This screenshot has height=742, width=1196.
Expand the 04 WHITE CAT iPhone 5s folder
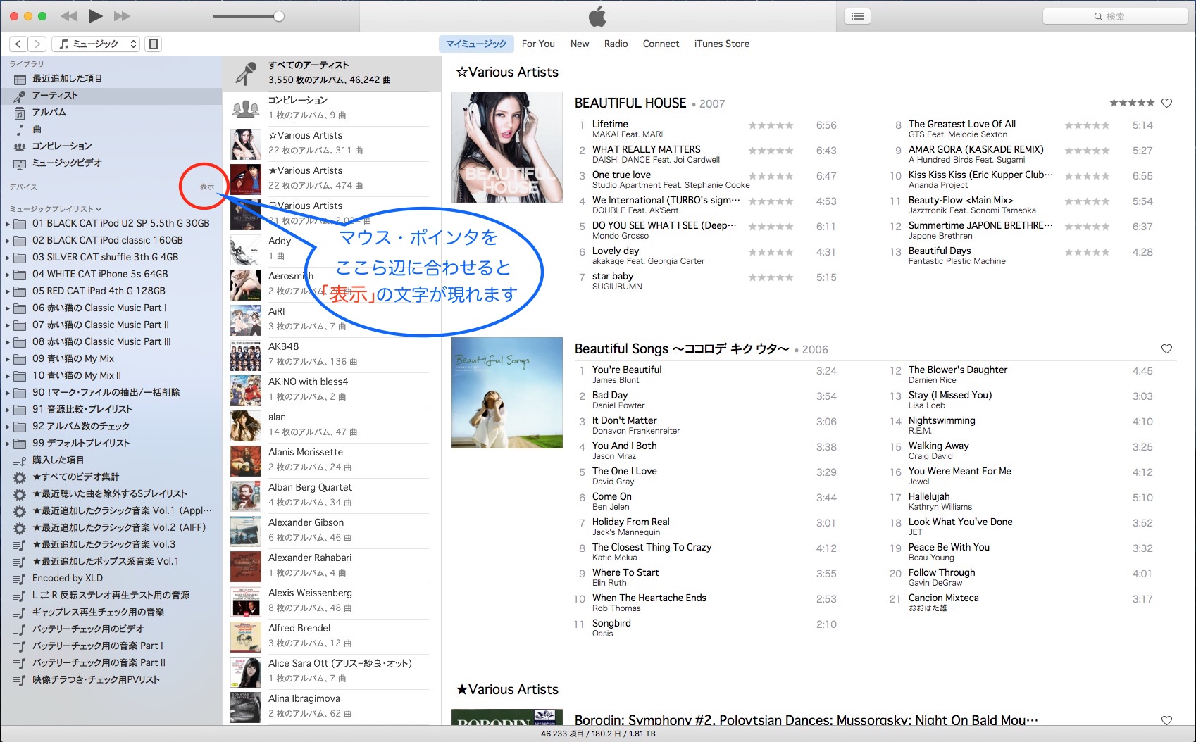pyautogui.click(x=8, y=275)
